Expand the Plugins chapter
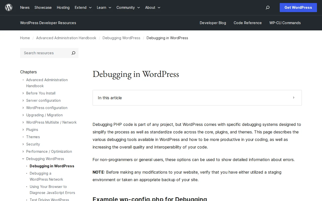The image size is (322, 201). coord(23,130)
